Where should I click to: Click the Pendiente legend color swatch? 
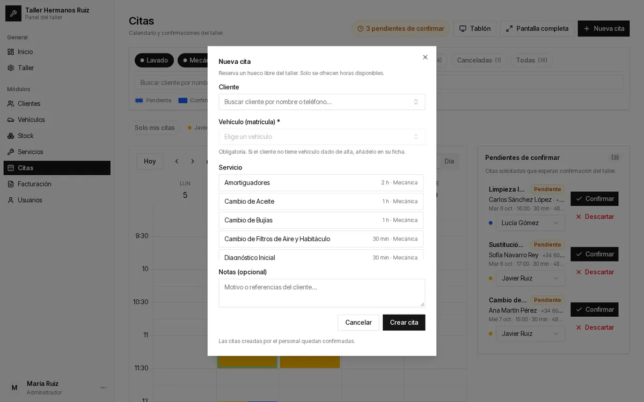point(139,100)
